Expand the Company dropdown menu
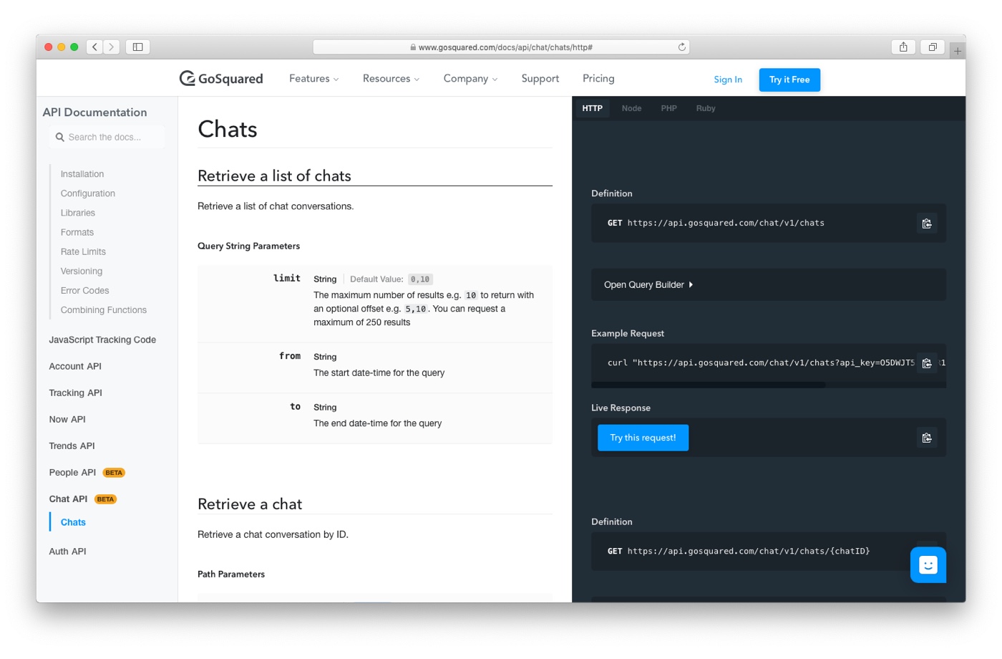The width and height of the screenshot is (1002, 659). click(x=470, y=79)
